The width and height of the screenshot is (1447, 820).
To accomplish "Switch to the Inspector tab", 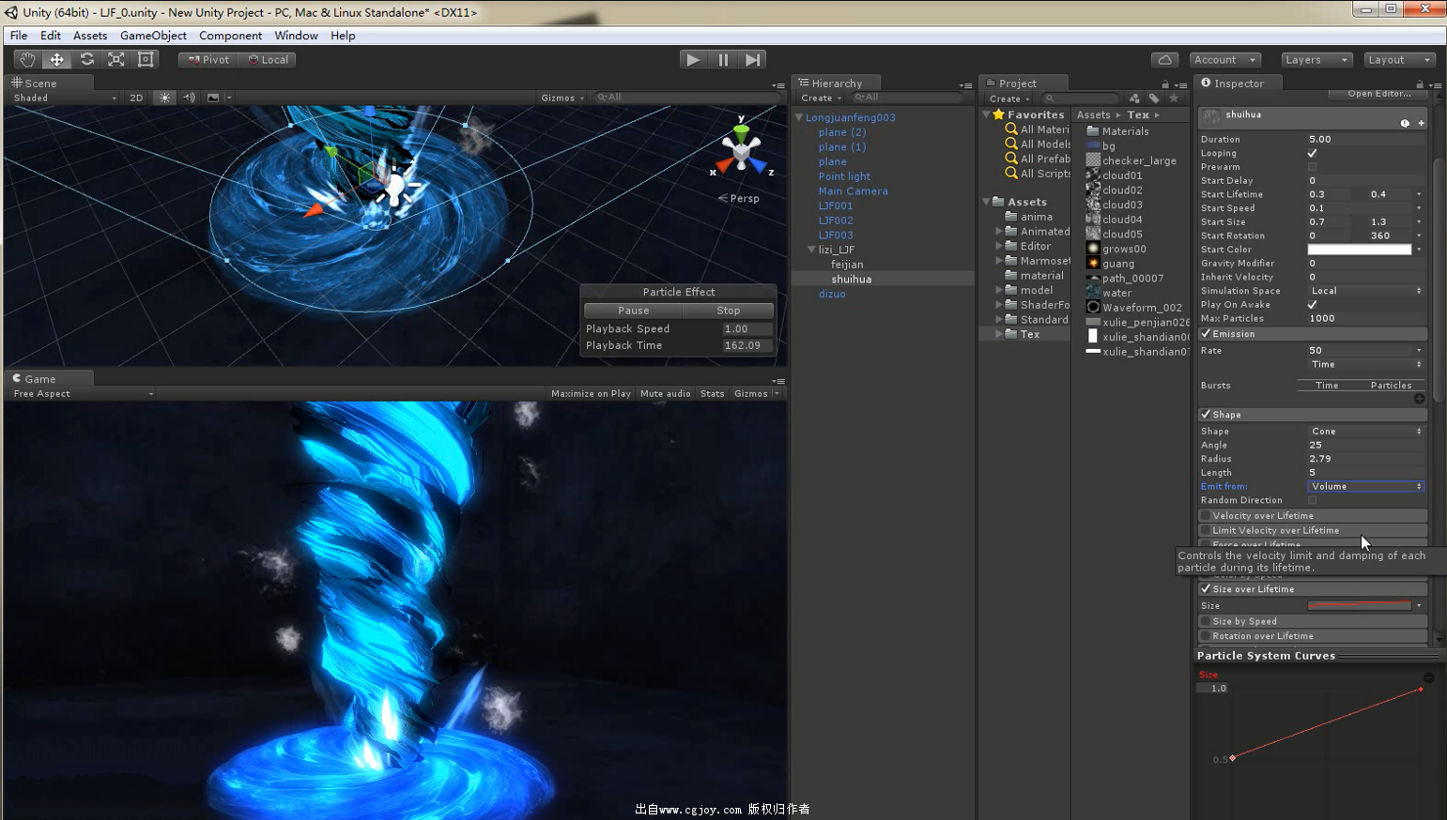I will 1238,83.
